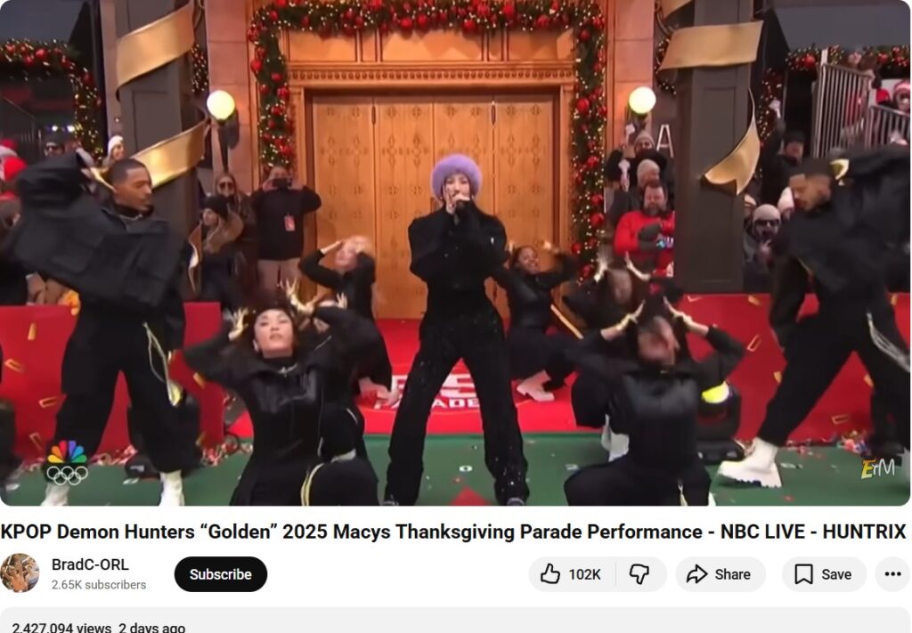This screenshot has height=633, width=912.
Task: Expand the description box showing view count
Action: pos(455,621)
